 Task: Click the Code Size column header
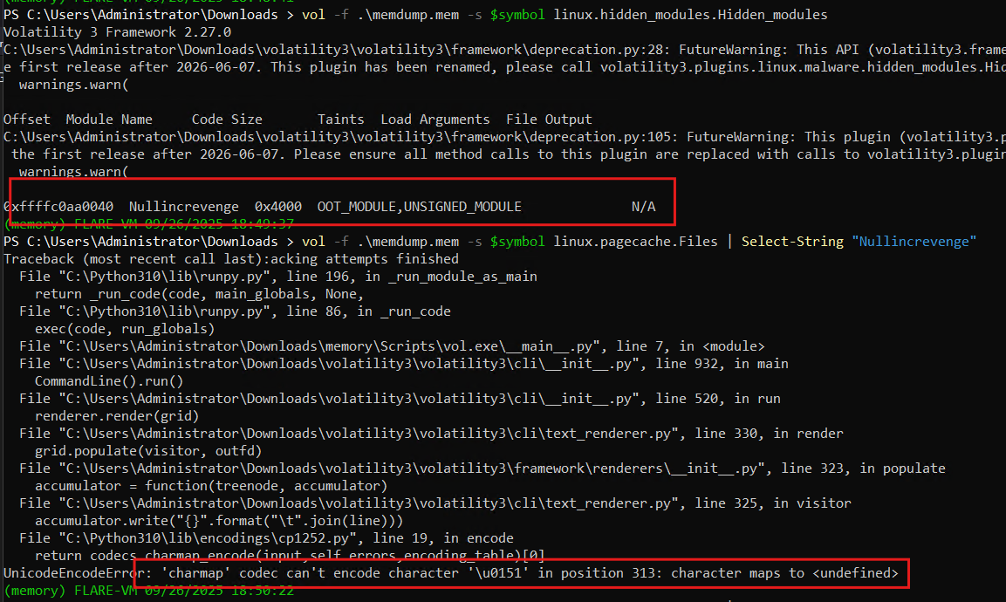tap(227, 120)
